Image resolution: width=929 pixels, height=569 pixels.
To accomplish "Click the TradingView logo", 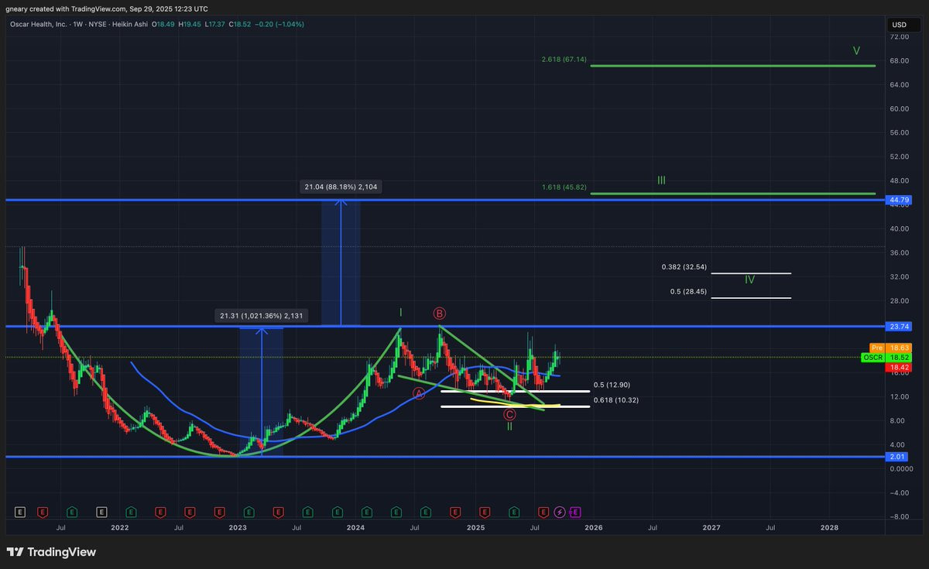I will (x=51, y=552).
